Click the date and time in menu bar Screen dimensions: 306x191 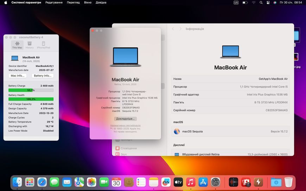click(291, 2)
